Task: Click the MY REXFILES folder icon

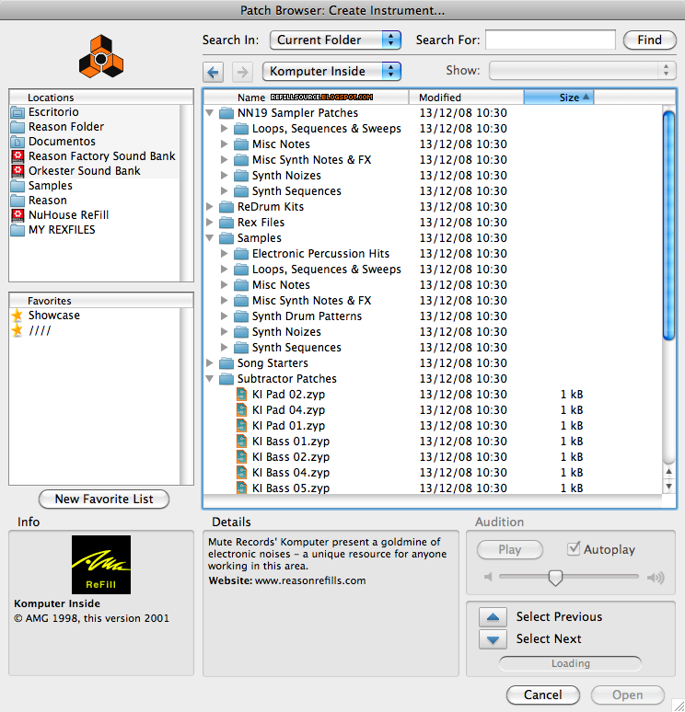Action: coord(17,230)
